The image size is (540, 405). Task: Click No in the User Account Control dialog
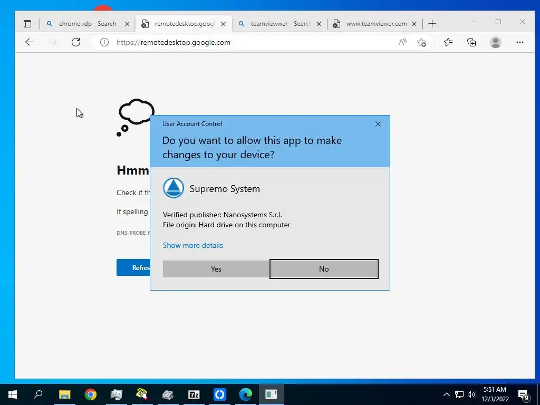pyautogui.click(x=324, y=269)
